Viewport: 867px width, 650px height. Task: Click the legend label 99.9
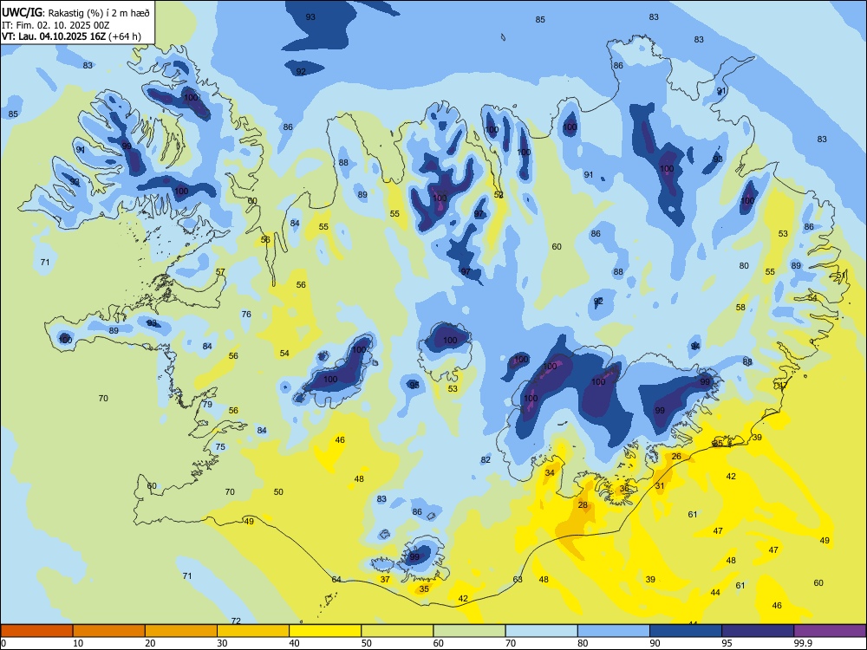(x=802, y=643)
